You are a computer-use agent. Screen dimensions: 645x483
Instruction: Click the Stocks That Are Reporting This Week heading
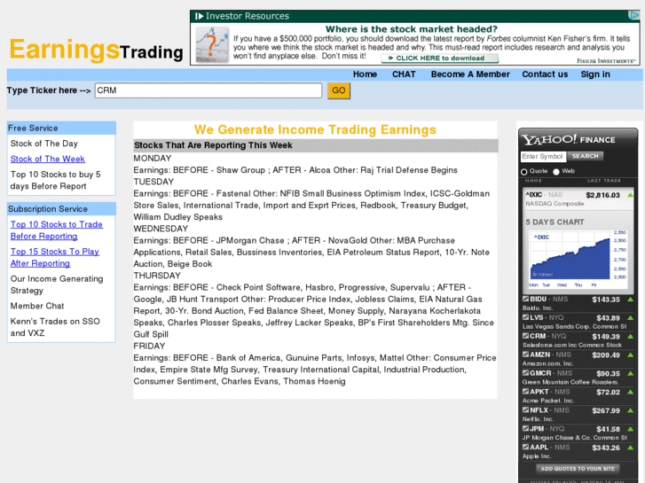213,145
